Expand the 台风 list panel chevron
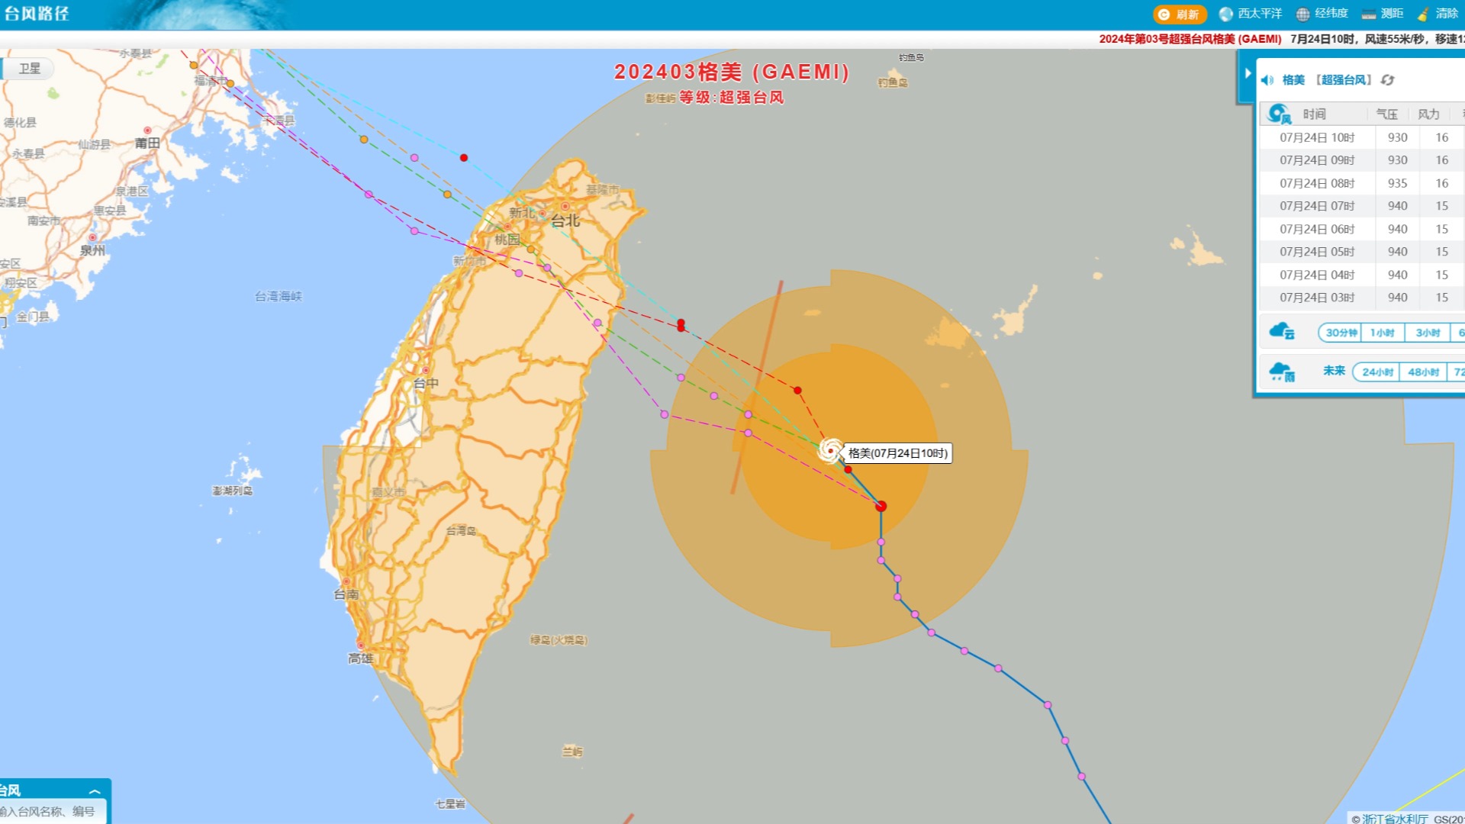Viewport: 1465px width, 824px height. pos(95,791)
